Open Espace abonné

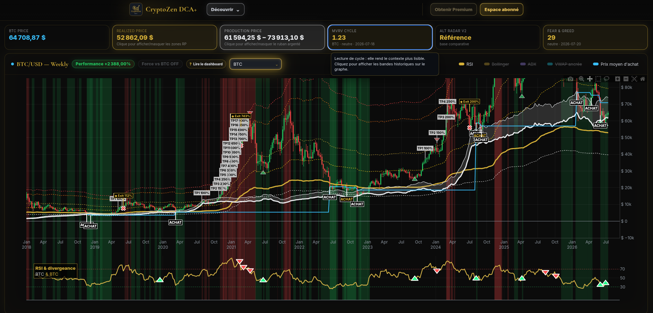click(501, 10)
